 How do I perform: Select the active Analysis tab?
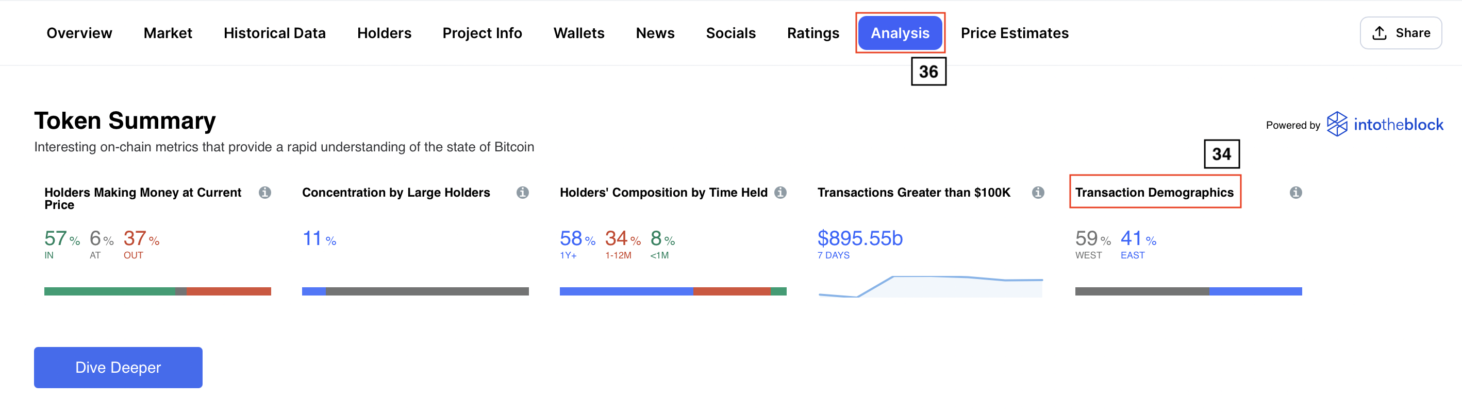click(900, 33)
